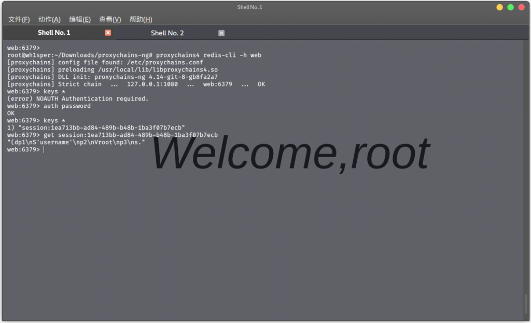Select the Shell No. 1 tab
Image resolution: width=531 pixels, height=323 pixels.
coord(54,33)
